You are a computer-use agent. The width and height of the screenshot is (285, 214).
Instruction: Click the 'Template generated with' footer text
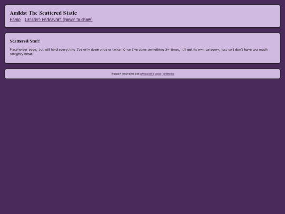point(125,74)
